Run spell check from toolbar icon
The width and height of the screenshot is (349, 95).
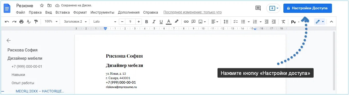click(29, 22)
